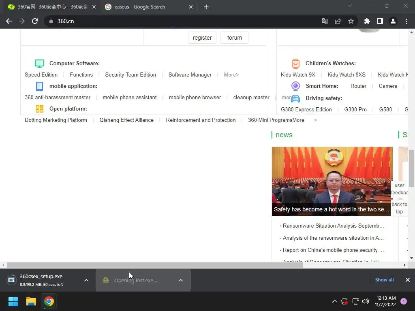Click the Driving safety car icon

[295, 98]
